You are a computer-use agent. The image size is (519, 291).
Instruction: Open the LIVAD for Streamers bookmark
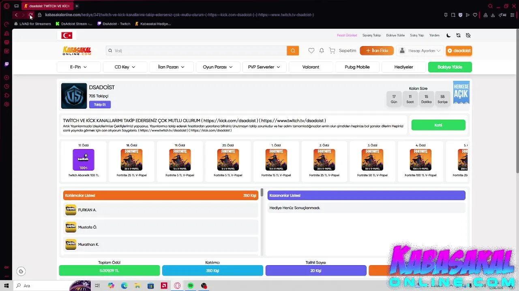click(x=32, y=24)
